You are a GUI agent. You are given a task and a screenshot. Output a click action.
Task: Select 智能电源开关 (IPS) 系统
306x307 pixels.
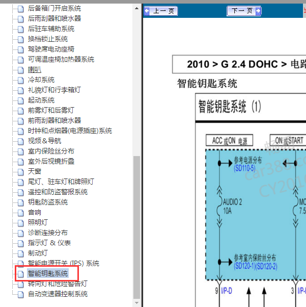(63, 263)
